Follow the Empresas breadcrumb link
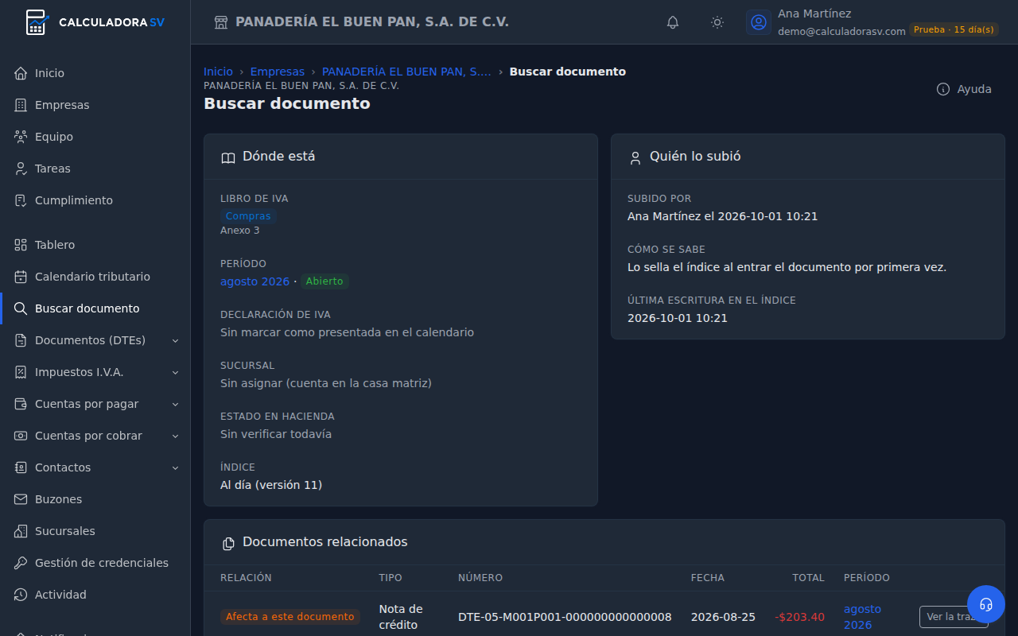Screen dimensions: 1018x636 click(x=278, y=72)
